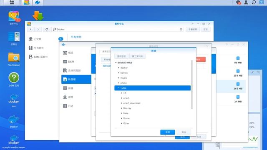The image size is (267, 150).
Task: Select the 253 MB image entry
Action: (x=238, y=73)
